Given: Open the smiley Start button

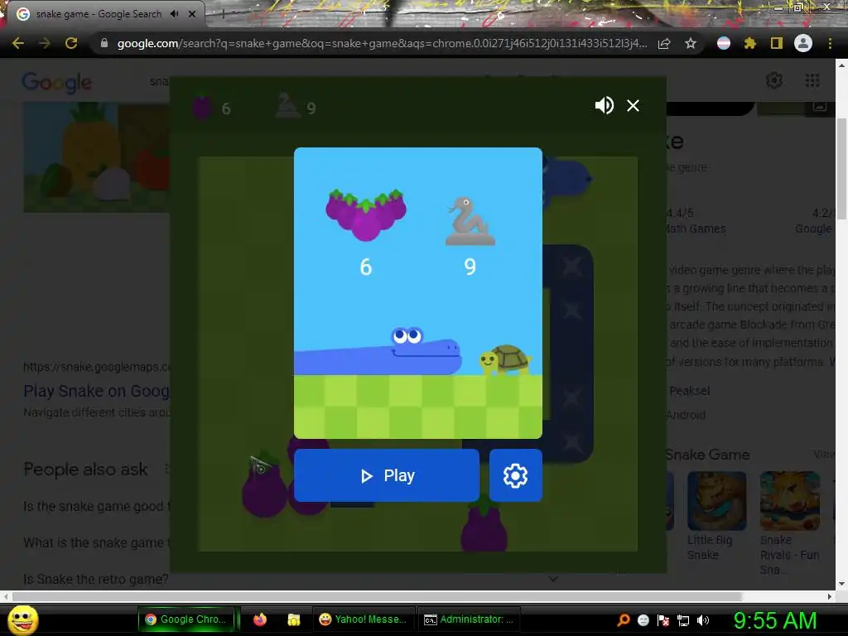Looking at the screenshot, I should [x=22, y=619].
